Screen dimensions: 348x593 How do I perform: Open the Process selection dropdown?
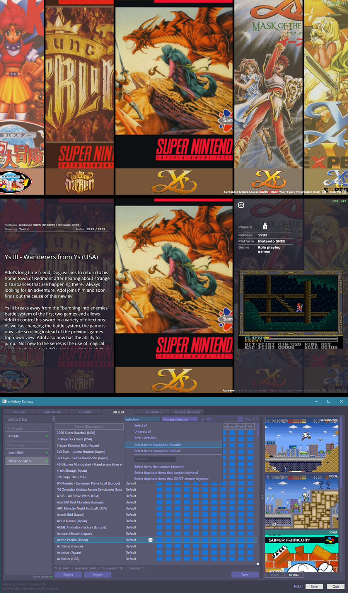[180, 419]
